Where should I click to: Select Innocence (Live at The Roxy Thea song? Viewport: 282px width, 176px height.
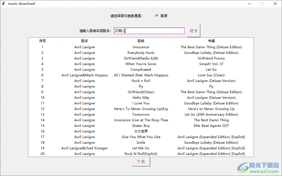[141, 120]
